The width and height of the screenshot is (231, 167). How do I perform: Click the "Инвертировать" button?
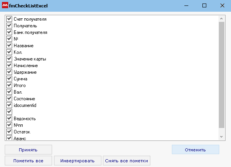78,161
